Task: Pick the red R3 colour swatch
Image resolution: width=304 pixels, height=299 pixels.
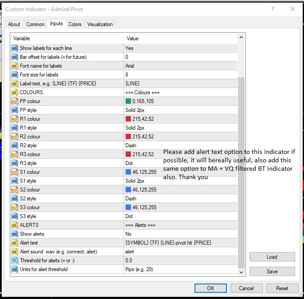Action: [128, 154]
